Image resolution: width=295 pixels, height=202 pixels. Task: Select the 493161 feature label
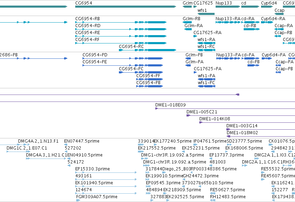(x=84, y=176)
